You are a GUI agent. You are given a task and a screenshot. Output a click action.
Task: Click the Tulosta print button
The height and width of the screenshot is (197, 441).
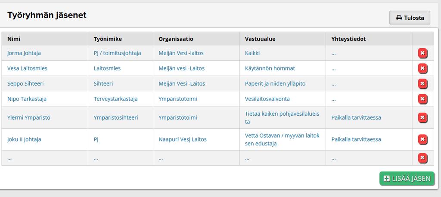tap(410, 18)
